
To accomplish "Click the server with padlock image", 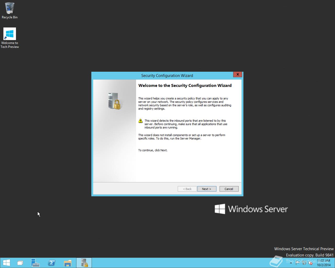I will tap(114, 101).
